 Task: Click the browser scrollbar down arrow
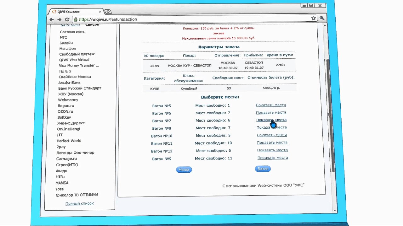click(335, 210)
